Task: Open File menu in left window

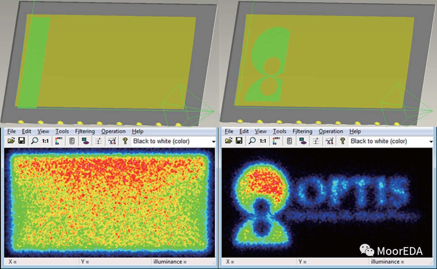Action: 11,131
